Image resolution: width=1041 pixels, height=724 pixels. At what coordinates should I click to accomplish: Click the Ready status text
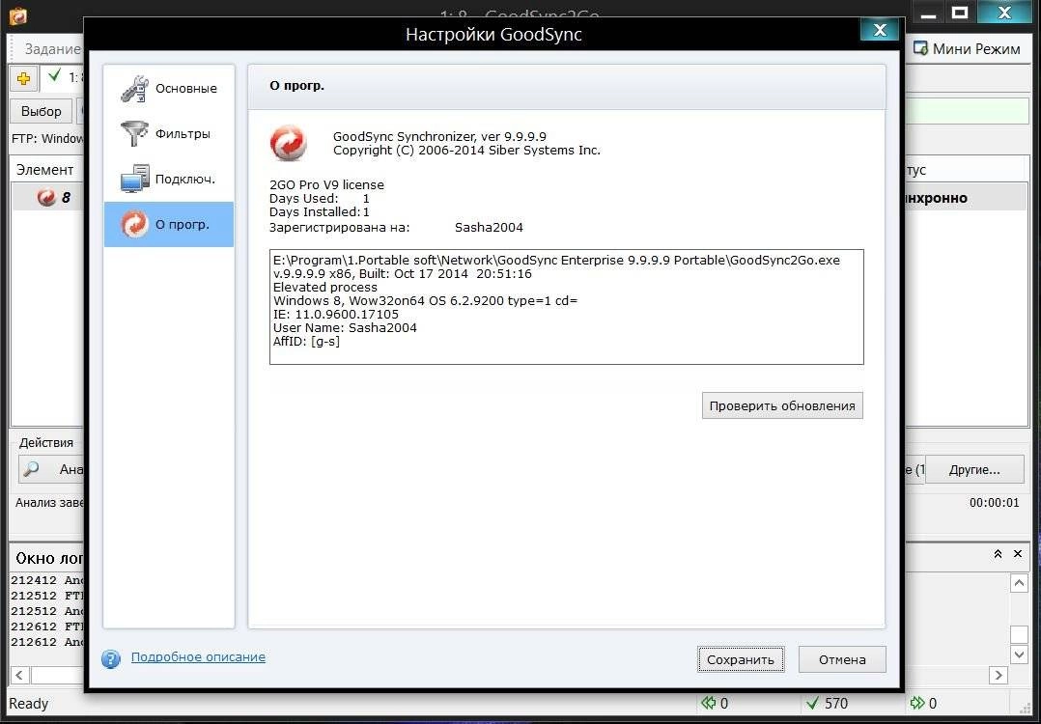coord(29,704)
